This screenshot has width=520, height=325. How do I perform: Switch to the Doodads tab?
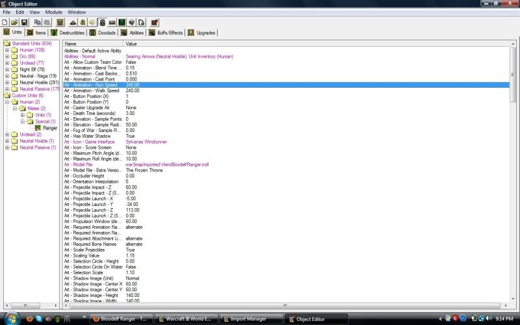[103, 32]
